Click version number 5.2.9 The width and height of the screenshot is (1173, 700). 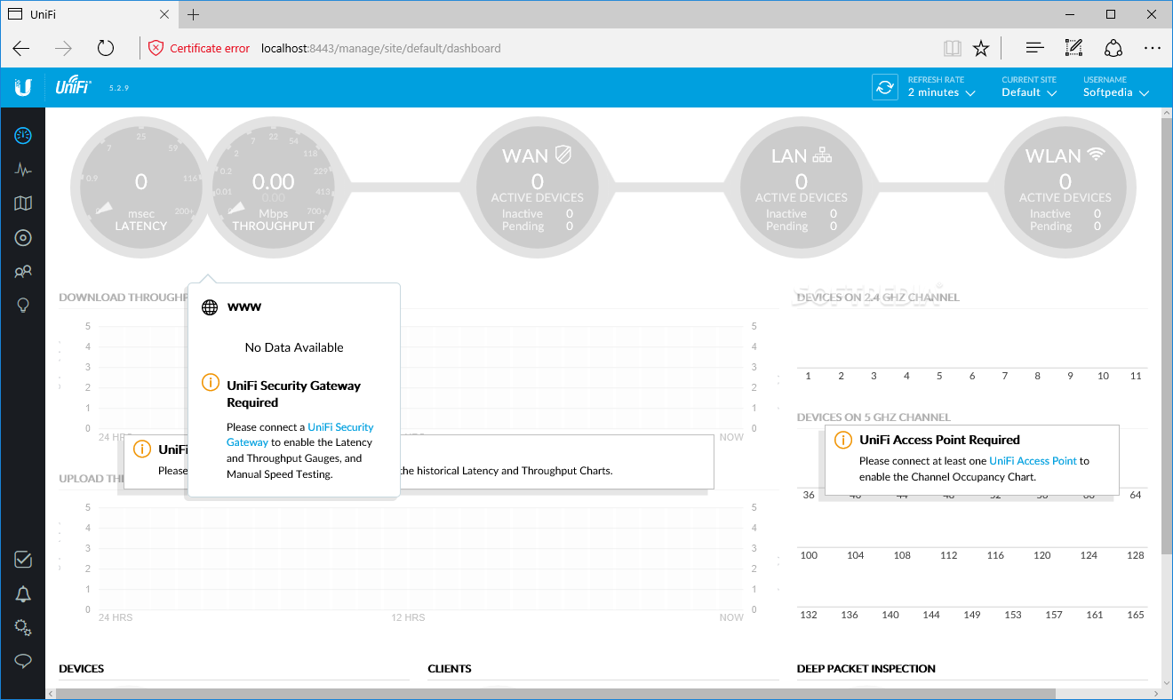(119, 88)
